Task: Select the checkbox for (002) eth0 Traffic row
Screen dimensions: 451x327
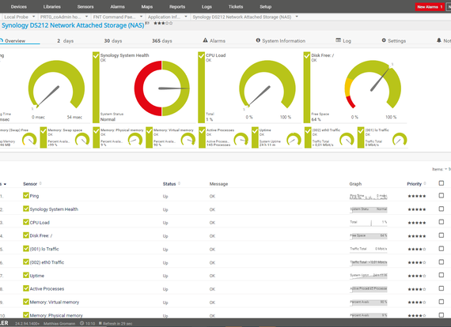Action: click(x=442, y=261)
